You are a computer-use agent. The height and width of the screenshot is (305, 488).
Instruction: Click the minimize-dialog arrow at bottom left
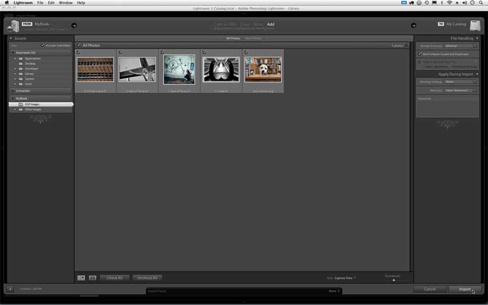(x=10, y=289)
